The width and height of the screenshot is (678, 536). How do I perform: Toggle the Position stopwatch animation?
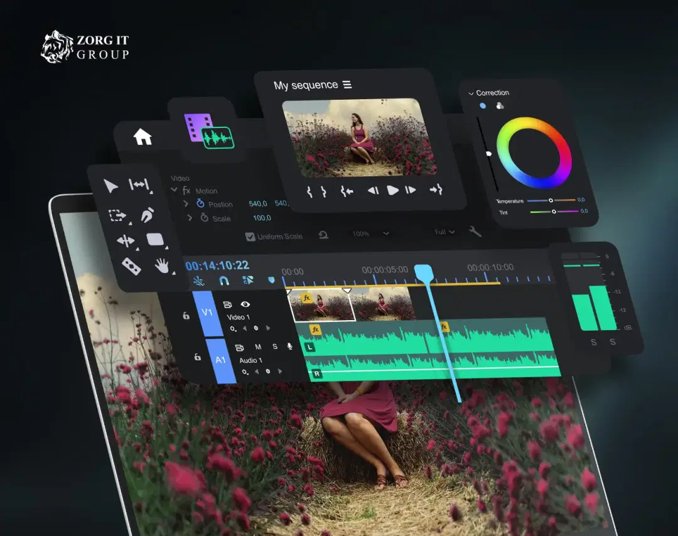200,203
